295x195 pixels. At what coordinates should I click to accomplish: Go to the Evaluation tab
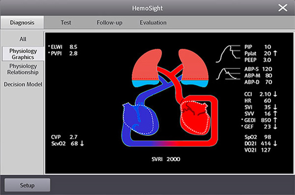pyautogui.click(x=153, y=22)
